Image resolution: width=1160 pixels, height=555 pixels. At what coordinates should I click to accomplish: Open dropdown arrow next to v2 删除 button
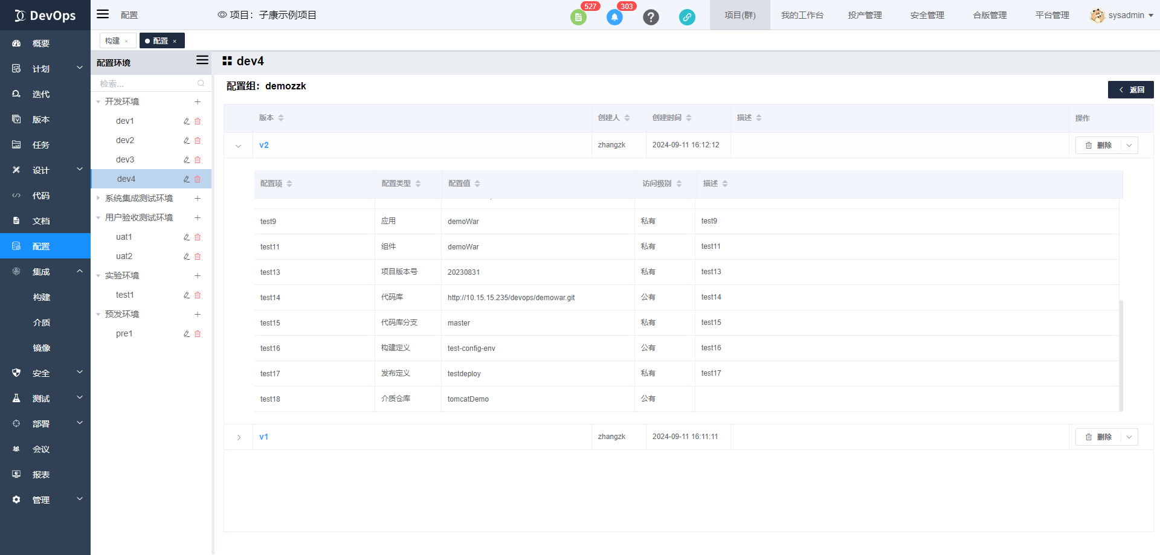(1129, 146)
